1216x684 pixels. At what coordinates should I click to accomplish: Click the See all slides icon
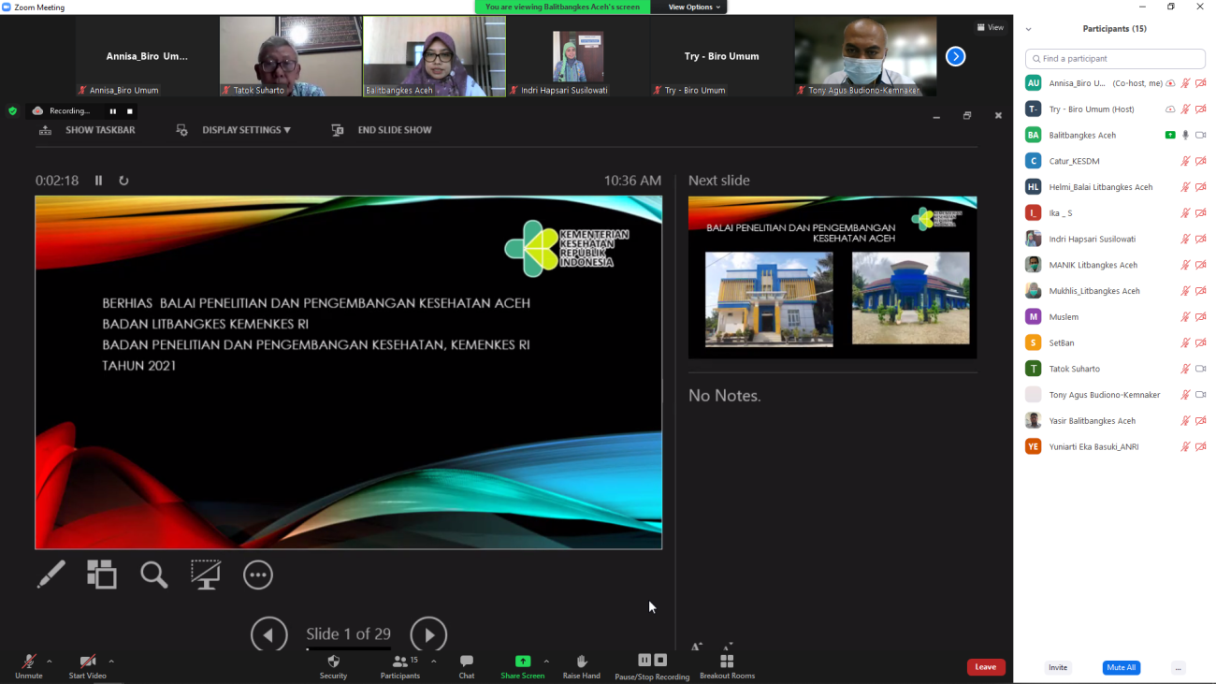(102, 575)
